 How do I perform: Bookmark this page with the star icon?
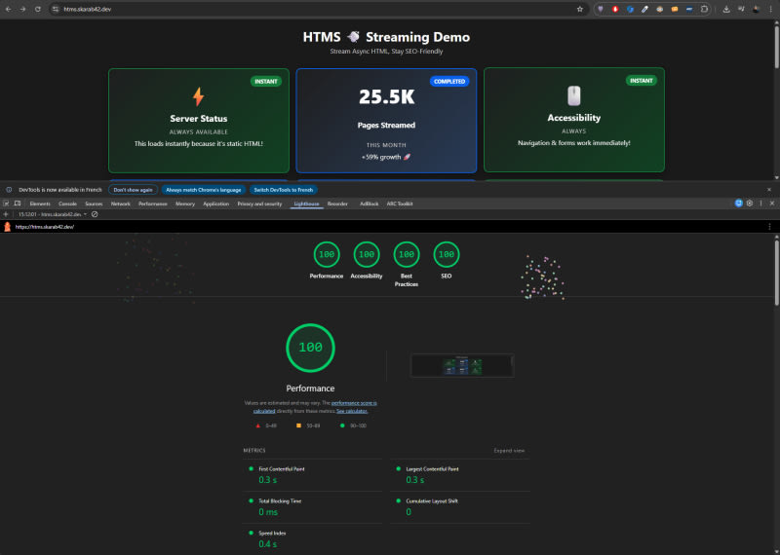pyautogui.click(x=580, y=9)
